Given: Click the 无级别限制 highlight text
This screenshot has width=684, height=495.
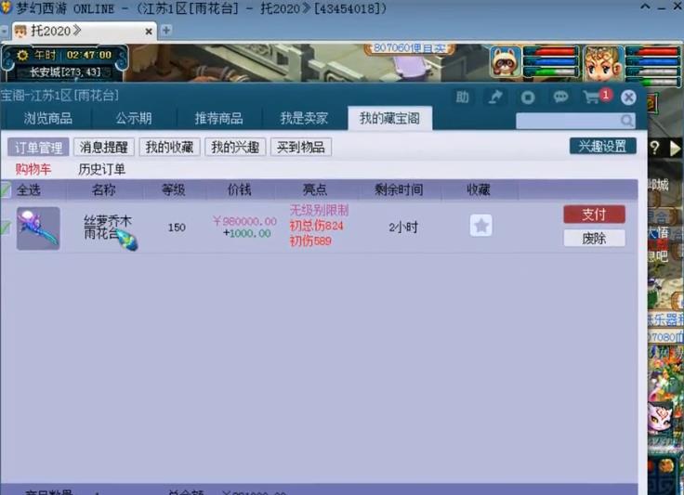Looking at the screenshot, I should 319,211.
